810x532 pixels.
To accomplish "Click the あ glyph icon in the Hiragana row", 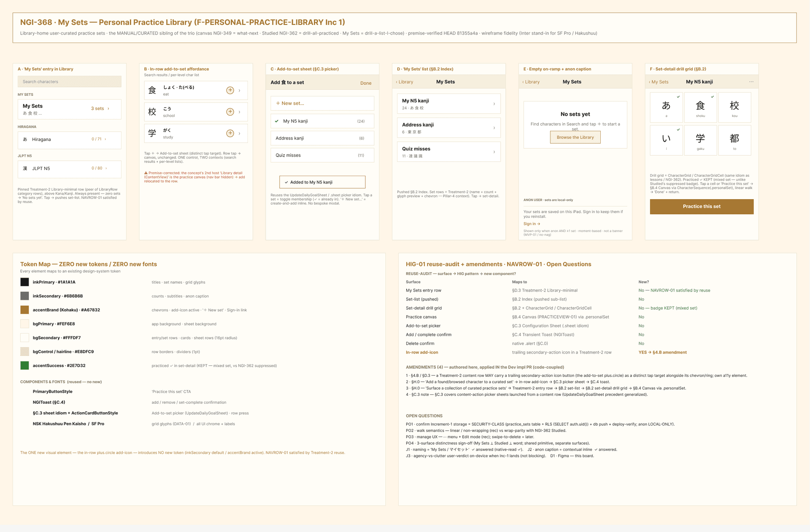I will 25,139.
